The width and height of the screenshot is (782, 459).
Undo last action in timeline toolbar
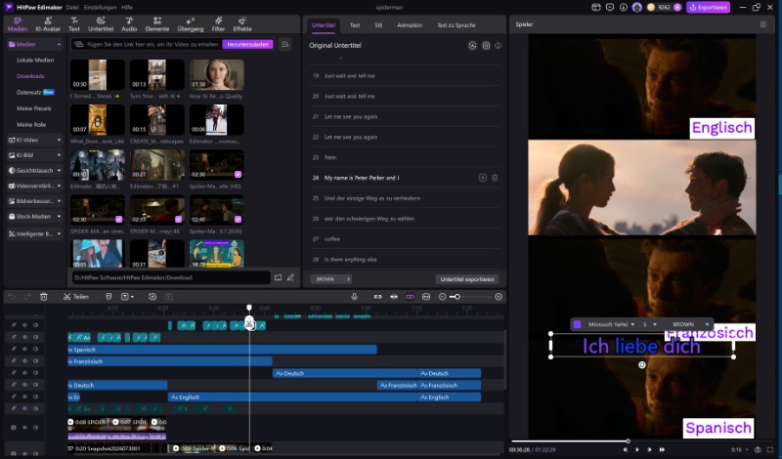[x=12, y=297]
